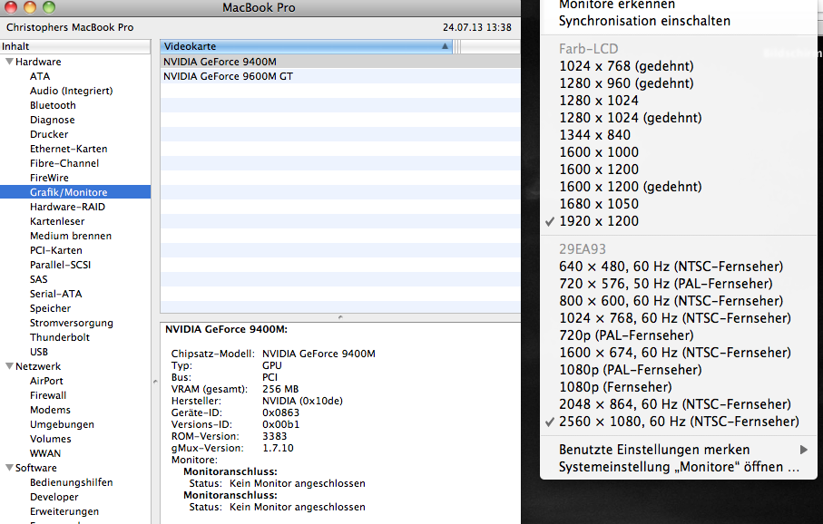
Task: Choose 1680 x 1050 resolution
Action: pos(599,204)
